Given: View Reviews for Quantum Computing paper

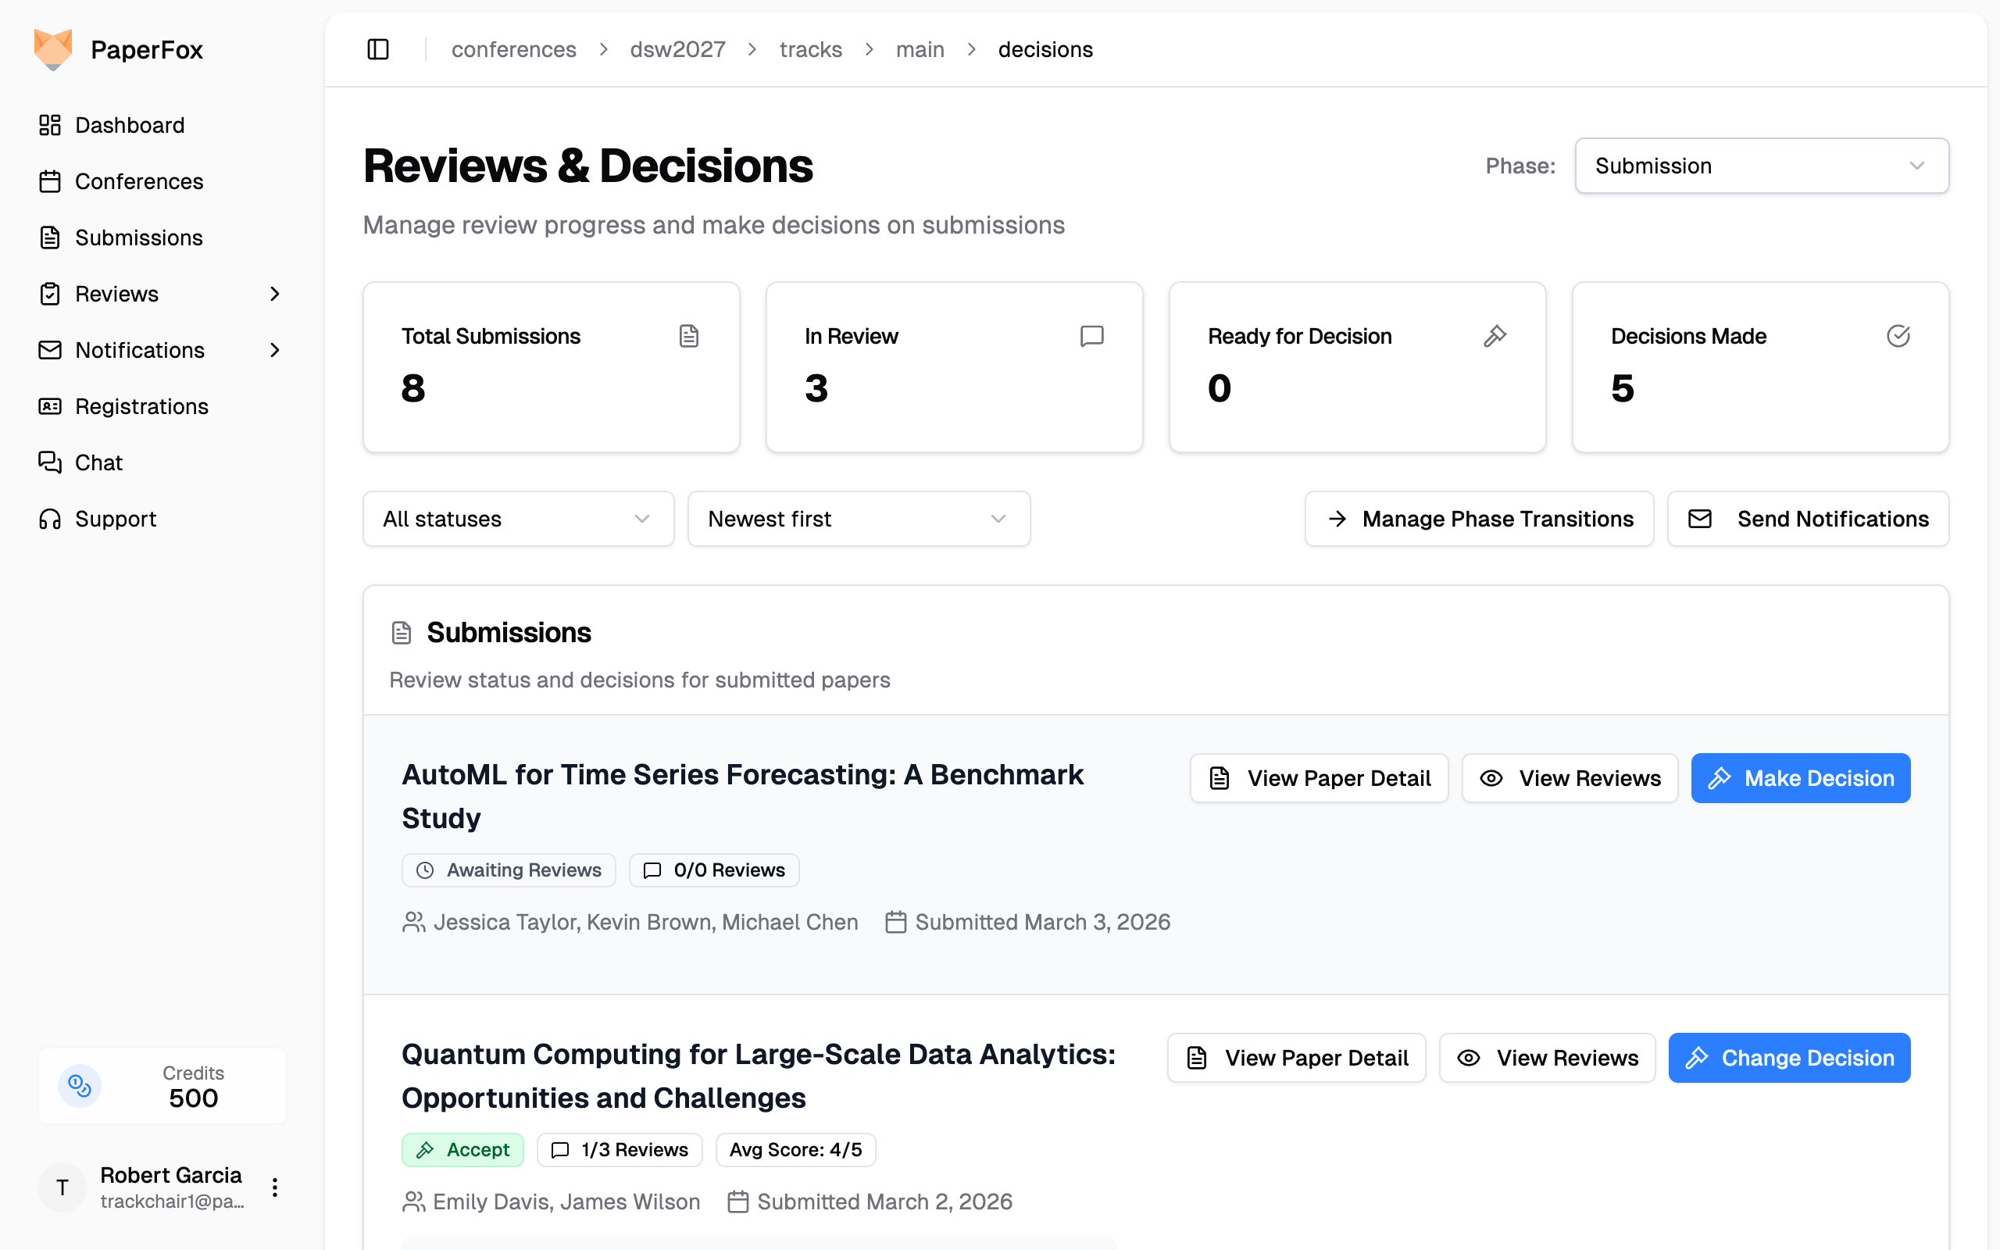Looking at the screenshot, I should (x=1546, y=1057).
